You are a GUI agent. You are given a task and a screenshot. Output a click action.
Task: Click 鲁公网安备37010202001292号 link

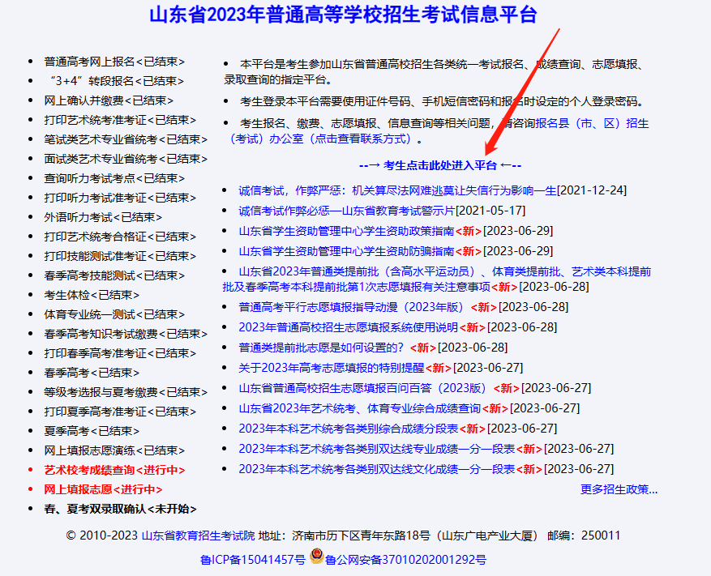405,559
